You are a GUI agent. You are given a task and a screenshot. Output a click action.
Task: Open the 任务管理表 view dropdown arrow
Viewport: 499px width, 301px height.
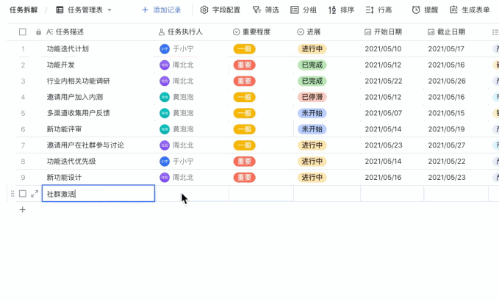pos(110,10)
